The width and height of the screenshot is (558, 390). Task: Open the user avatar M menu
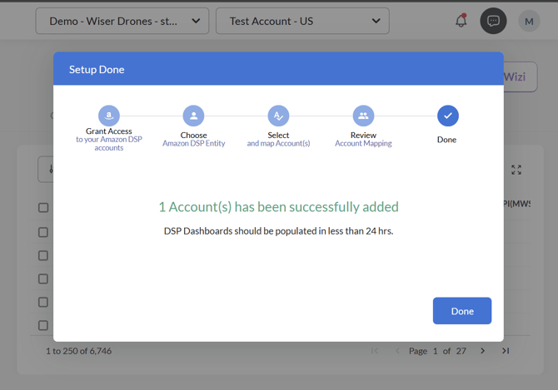click(x=529, y=21)
